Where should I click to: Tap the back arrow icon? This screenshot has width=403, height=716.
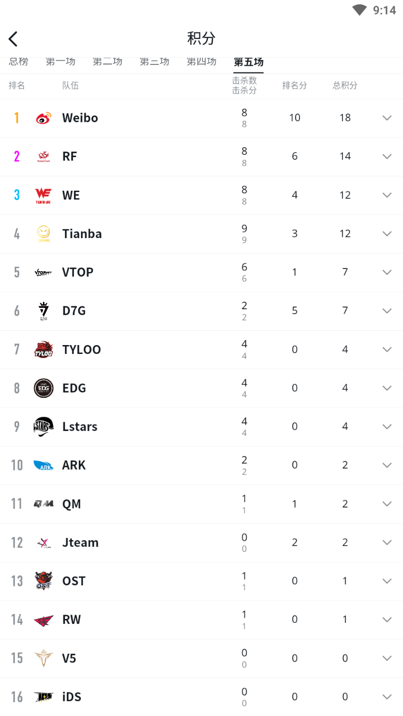pyautogui.click(x=13, y=39)
